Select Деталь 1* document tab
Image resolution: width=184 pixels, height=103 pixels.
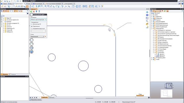pos(33,9)
